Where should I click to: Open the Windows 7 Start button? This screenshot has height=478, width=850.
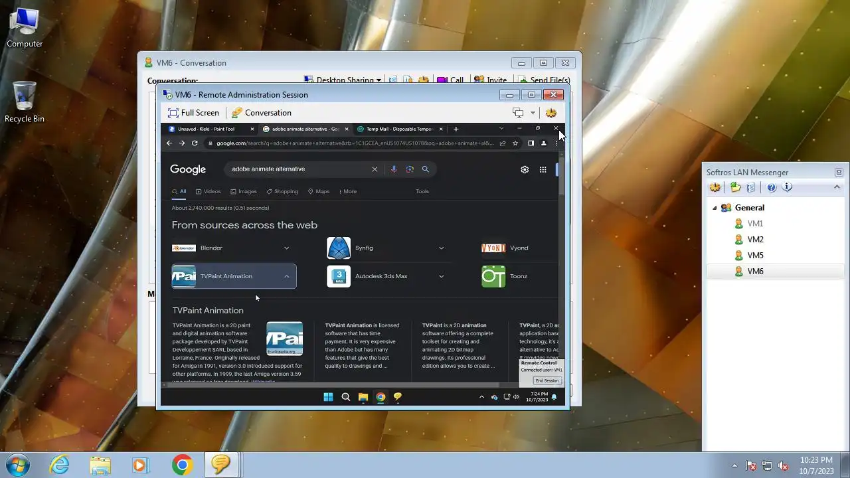click(x=18, y=464)
